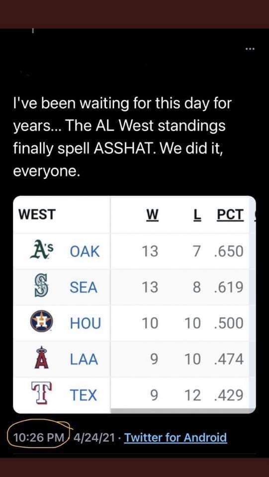
Task: Click the Los Angeles Angels logo
Action: [x=42, y=359]
